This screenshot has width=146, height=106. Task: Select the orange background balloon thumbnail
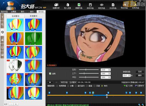point(15,39)
